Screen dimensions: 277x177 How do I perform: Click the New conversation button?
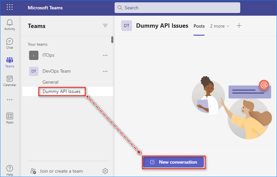[173, 162]
